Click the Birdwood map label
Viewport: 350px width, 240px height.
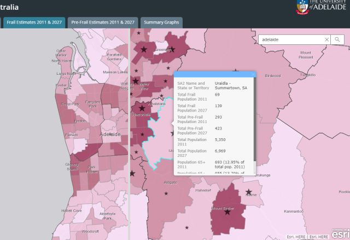pos(273,76)
